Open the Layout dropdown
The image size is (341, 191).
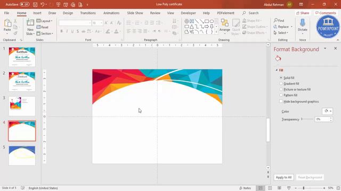click(45, 21)
